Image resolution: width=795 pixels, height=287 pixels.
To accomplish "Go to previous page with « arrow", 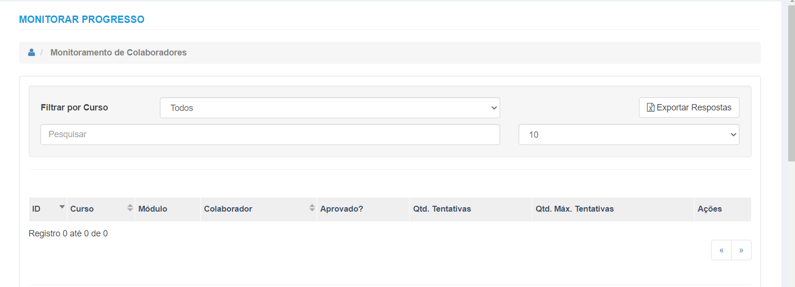I will (721, 250).
